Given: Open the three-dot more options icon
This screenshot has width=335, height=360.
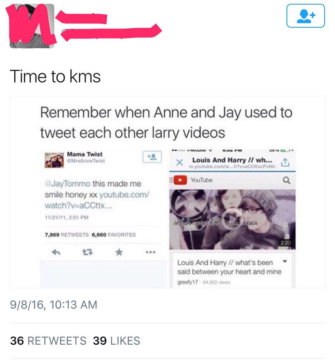Looking at the screenshot, I should click(x=150, y=252).
